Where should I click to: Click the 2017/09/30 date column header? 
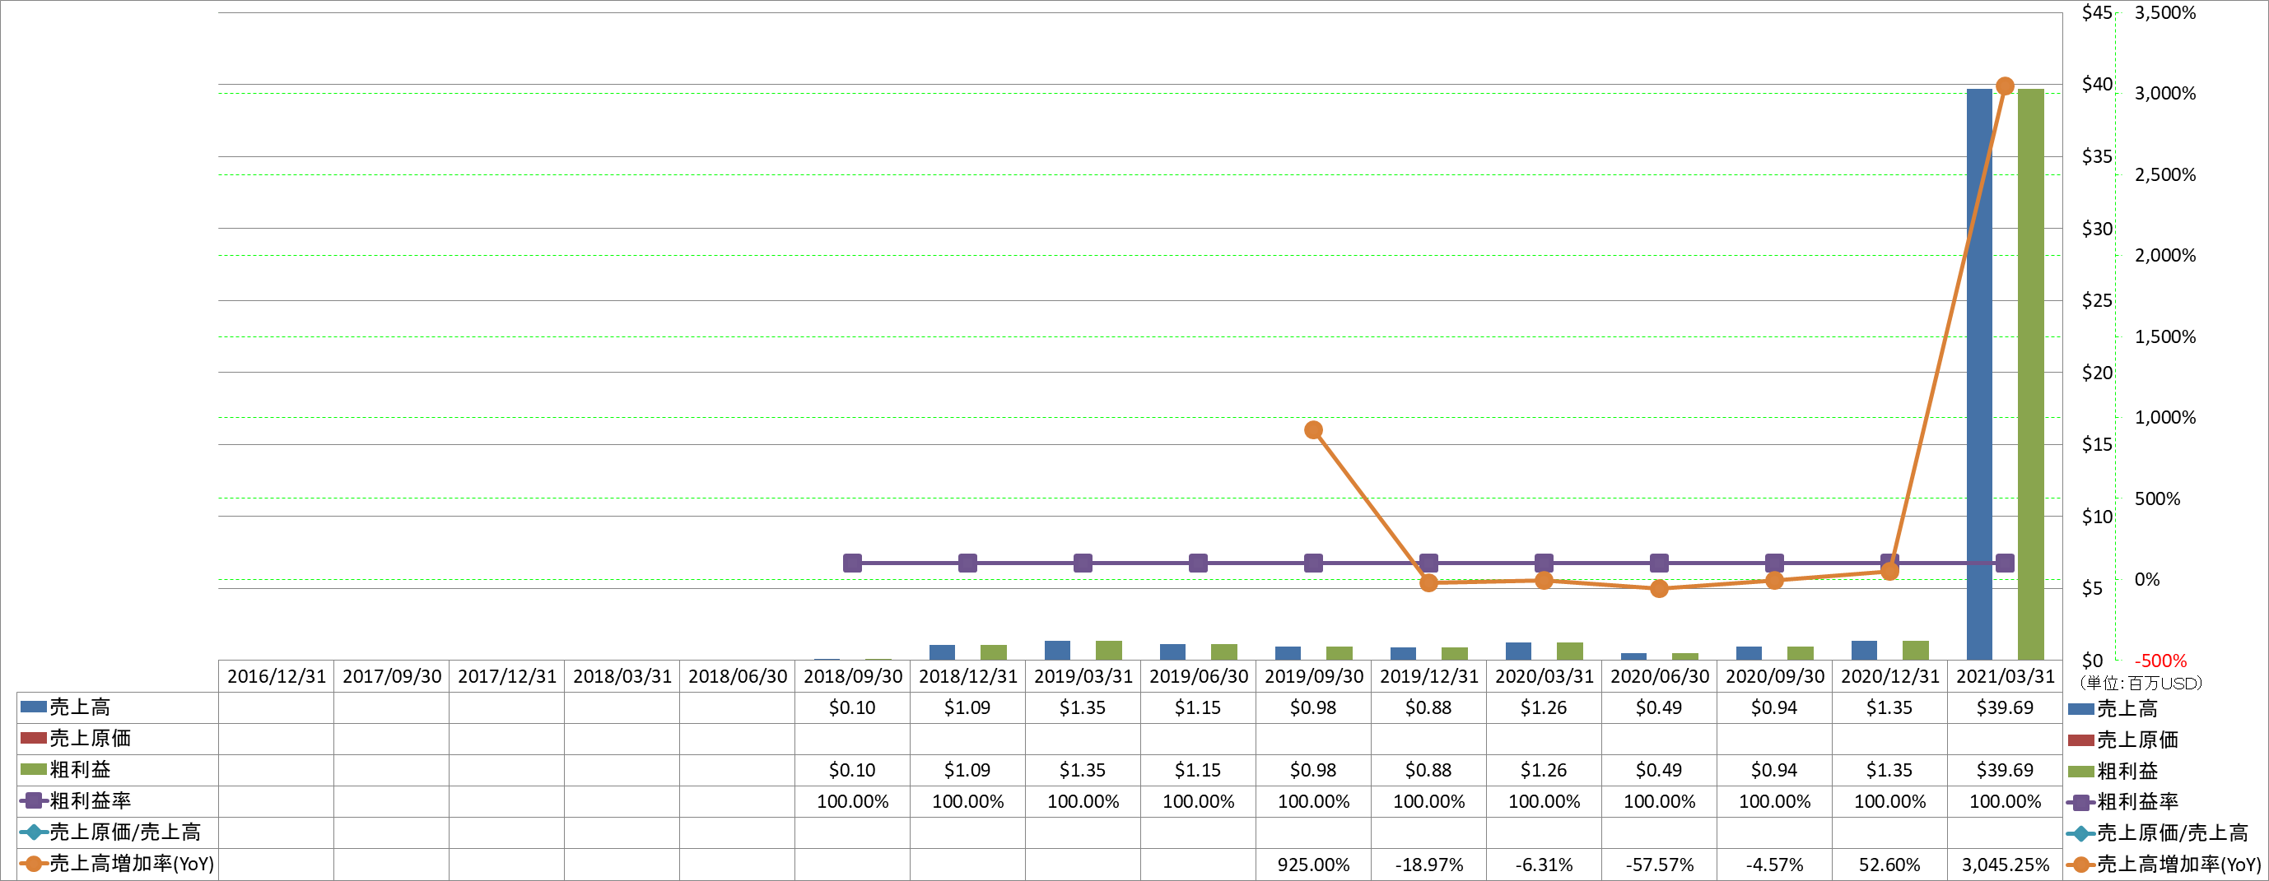pos(392,676)
